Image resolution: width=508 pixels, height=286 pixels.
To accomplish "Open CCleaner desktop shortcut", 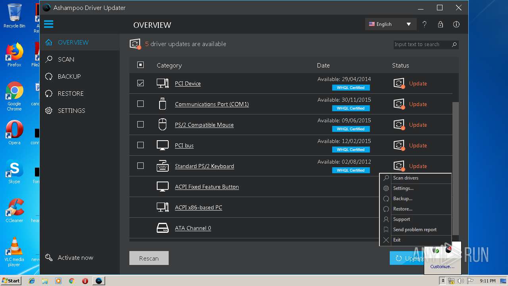I will pyautogui.click(x=14, y=211).
